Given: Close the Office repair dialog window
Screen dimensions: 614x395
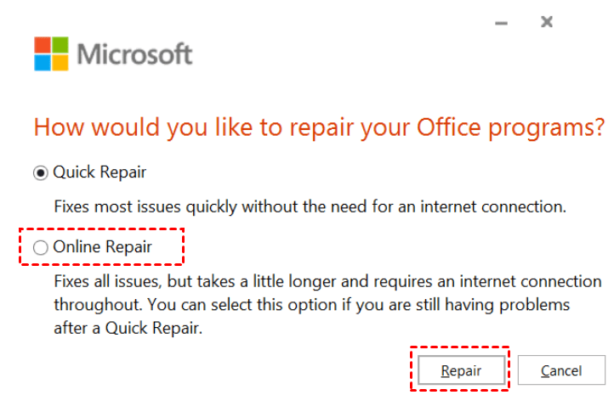Looking at the screenshot, I should click(547, 23).
